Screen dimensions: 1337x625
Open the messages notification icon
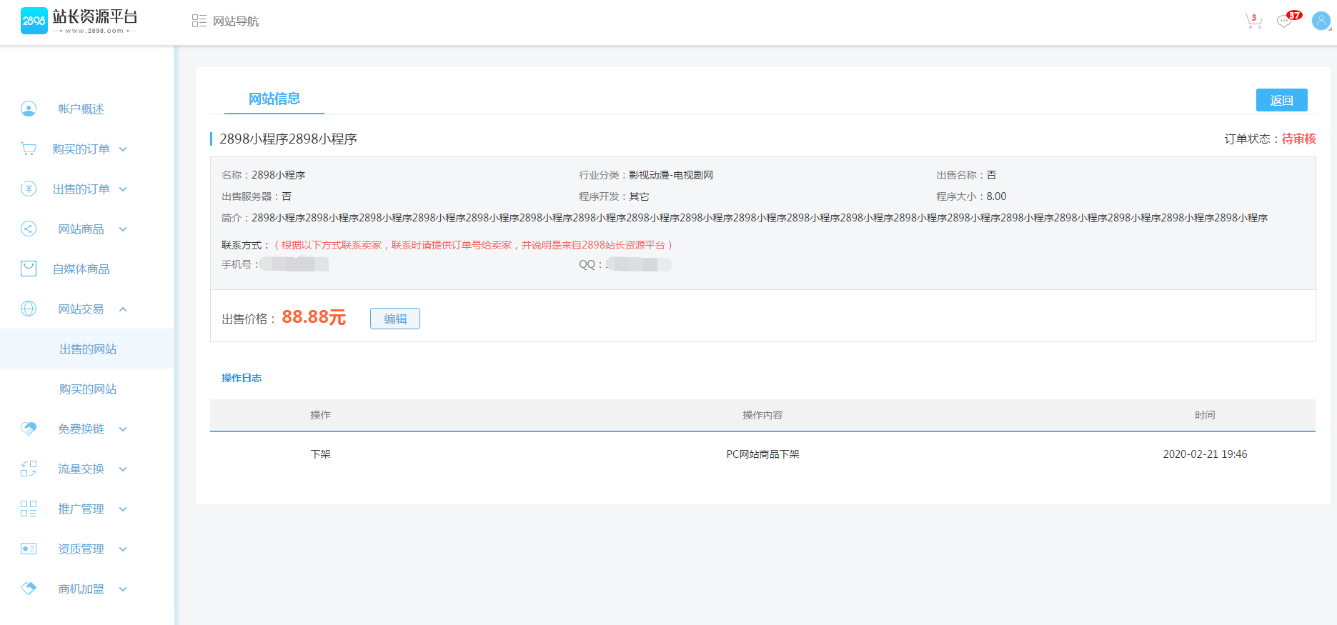pos(1285,21)
